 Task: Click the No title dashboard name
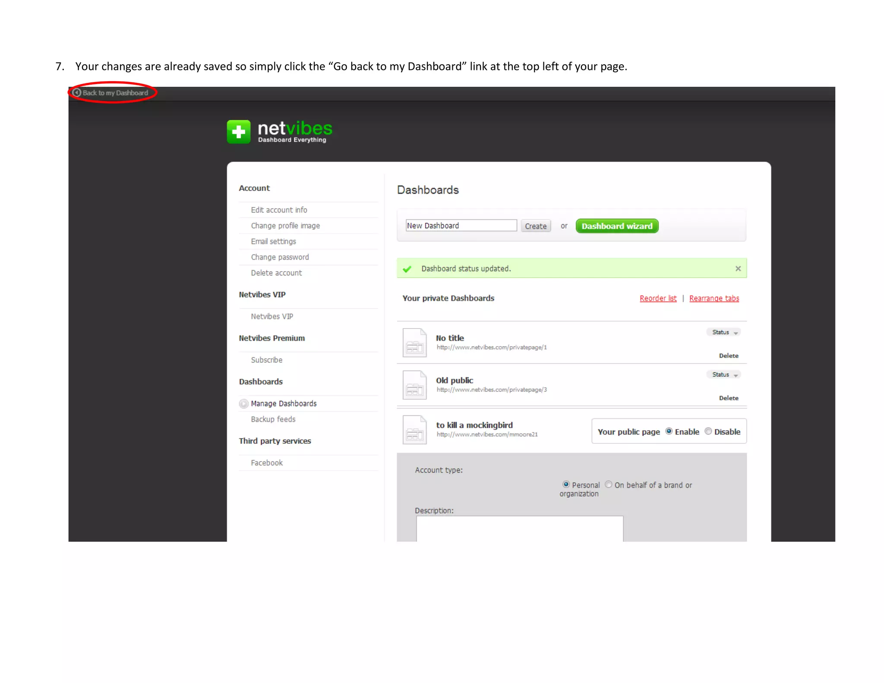click(x=450, y=338)
